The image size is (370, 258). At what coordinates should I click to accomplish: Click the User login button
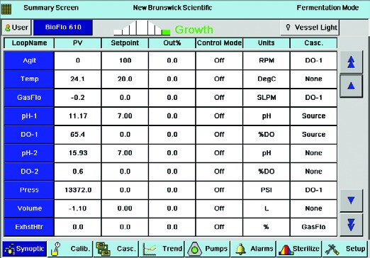pos(17,28)
